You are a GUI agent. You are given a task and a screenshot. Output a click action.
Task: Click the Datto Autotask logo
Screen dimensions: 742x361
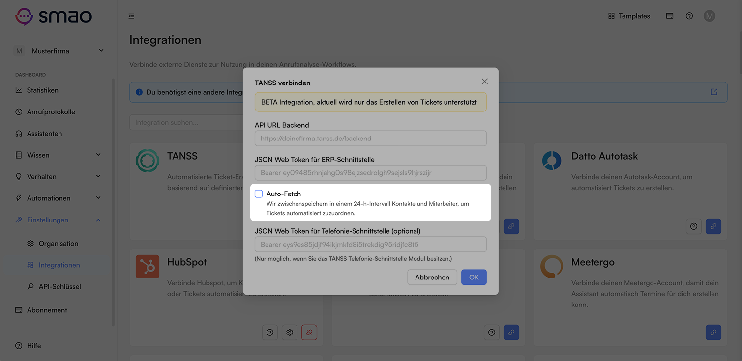pyautogui.click(x=552, y=161)
